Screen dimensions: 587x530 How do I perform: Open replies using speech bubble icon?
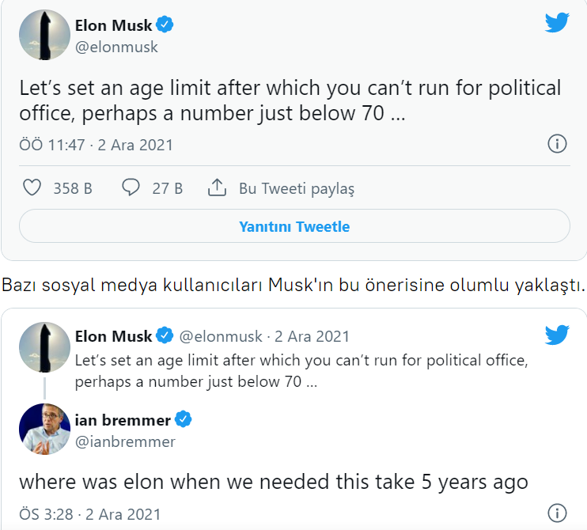[x=131, y=188]
